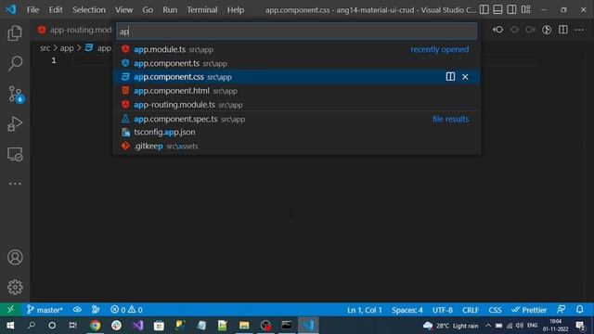Remove app.component.css from recently opened
Screen dimensions: 594x334
click(x=465, y=77)
